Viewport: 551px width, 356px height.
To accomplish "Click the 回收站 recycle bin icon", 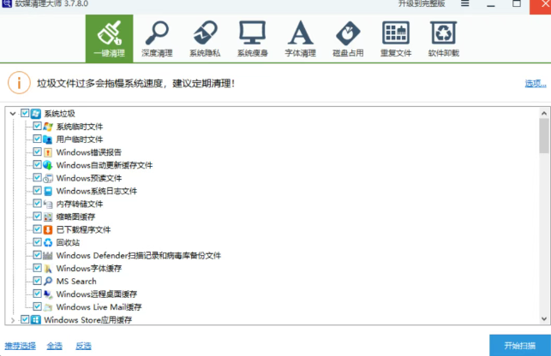I will (48, 242).
